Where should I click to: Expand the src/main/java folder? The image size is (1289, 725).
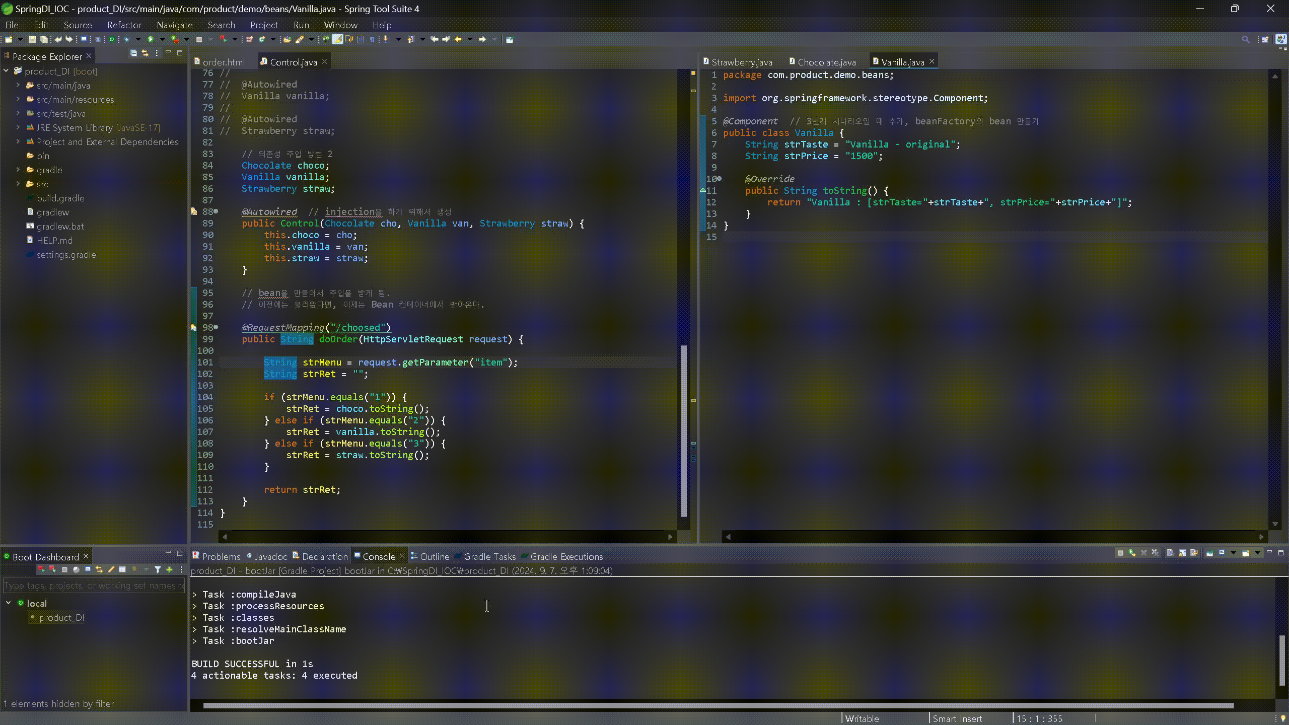[18, 85]
